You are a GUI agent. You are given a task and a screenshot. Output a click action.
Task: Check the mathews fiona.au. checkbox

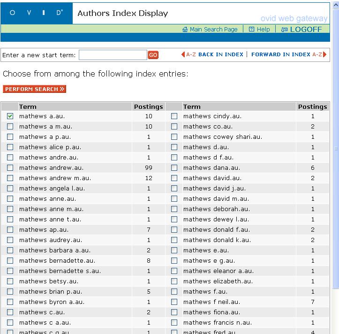coord(174,312)
